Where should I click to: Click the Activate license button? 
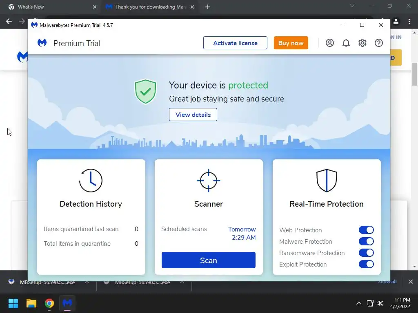(235, 43)
